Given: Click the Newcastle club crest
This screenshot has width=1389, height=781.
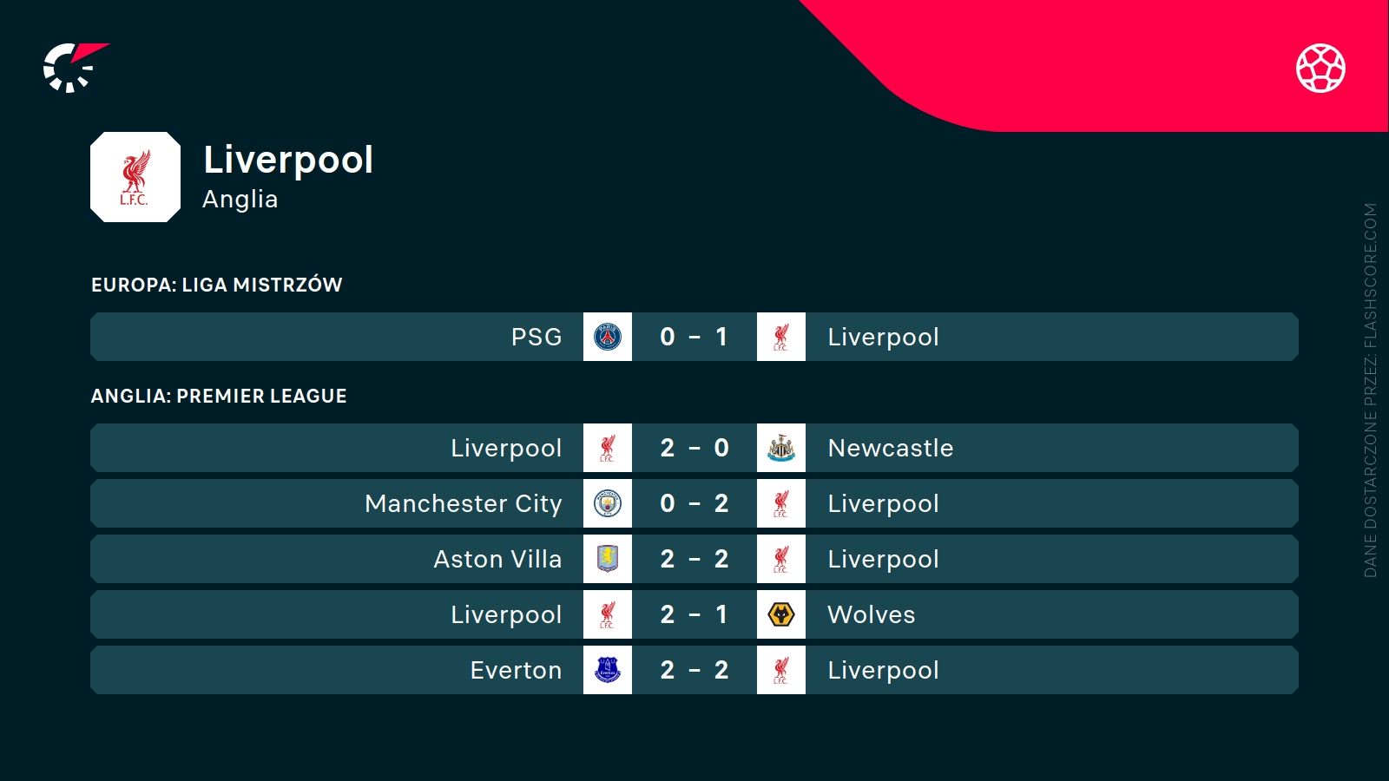Looking at the screenshot, I should 781,448.
